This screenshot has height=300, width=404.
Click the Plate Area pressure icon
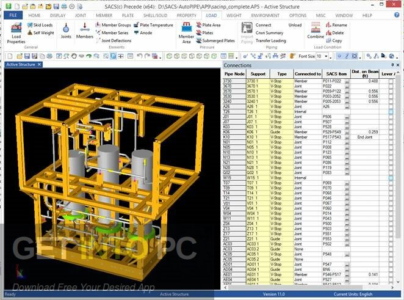click(199, 25)
